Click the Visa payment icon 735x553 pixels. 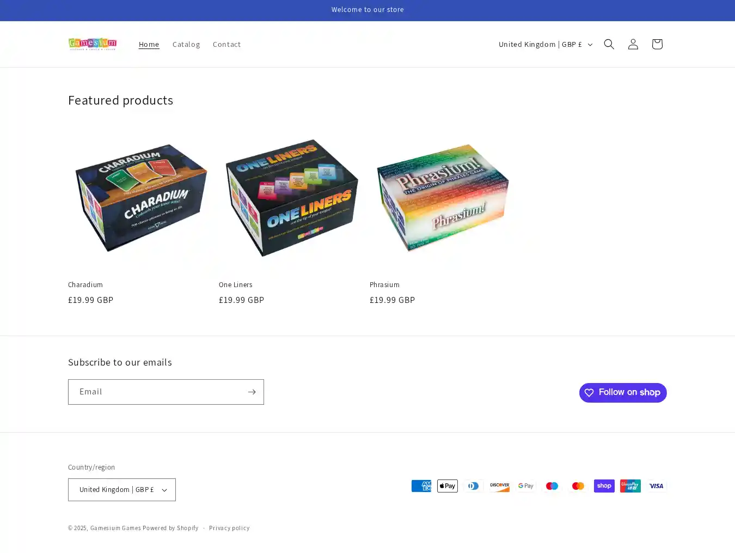(657, 486)
